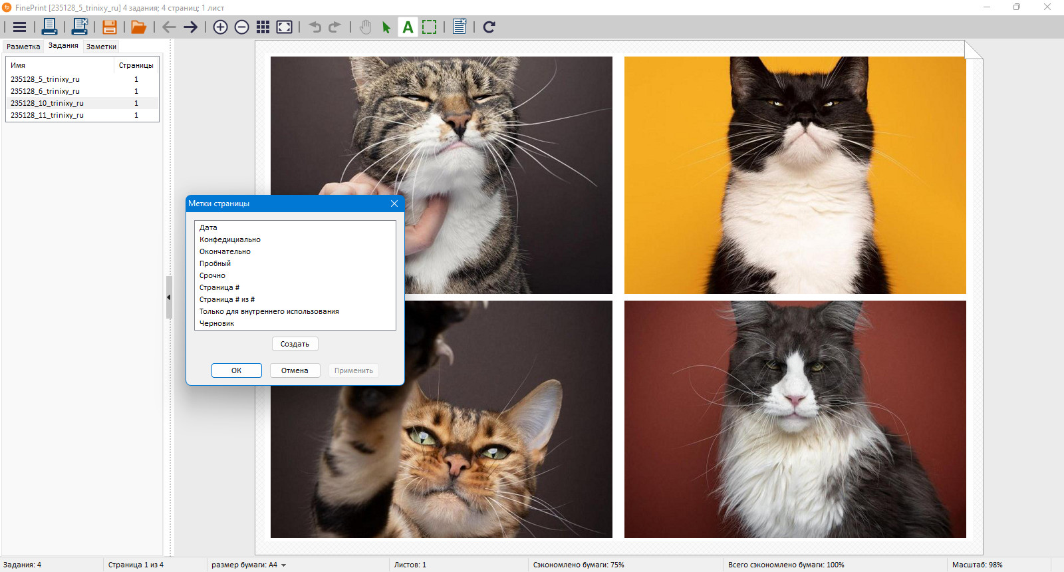Click the Print toolbar icon
This screenshot has width=1064, height=572.
tap(49, 27)
